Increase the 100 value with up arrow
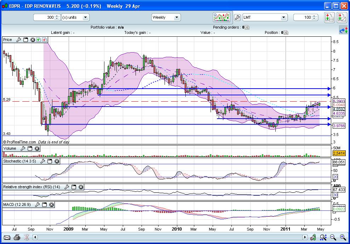The width and height of the screenshot is (350, 244). (314, 16)
